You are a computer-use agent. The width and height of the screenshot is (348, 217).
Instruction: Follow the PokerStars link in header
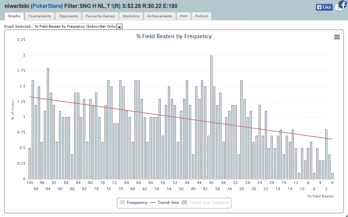click(x=47, y=6)
